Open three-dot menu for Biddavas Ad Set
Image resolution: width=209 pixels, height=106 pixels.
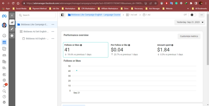pyautogui.click(x=53, y=32)
